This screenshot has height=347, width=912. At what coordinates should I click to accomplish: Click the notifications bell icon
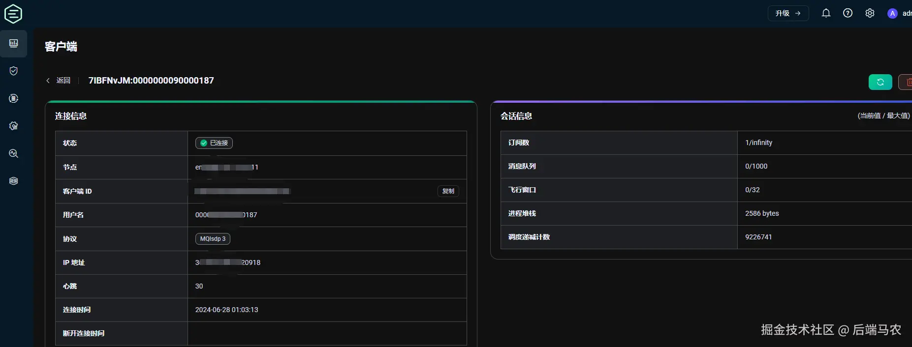point(826,13)
